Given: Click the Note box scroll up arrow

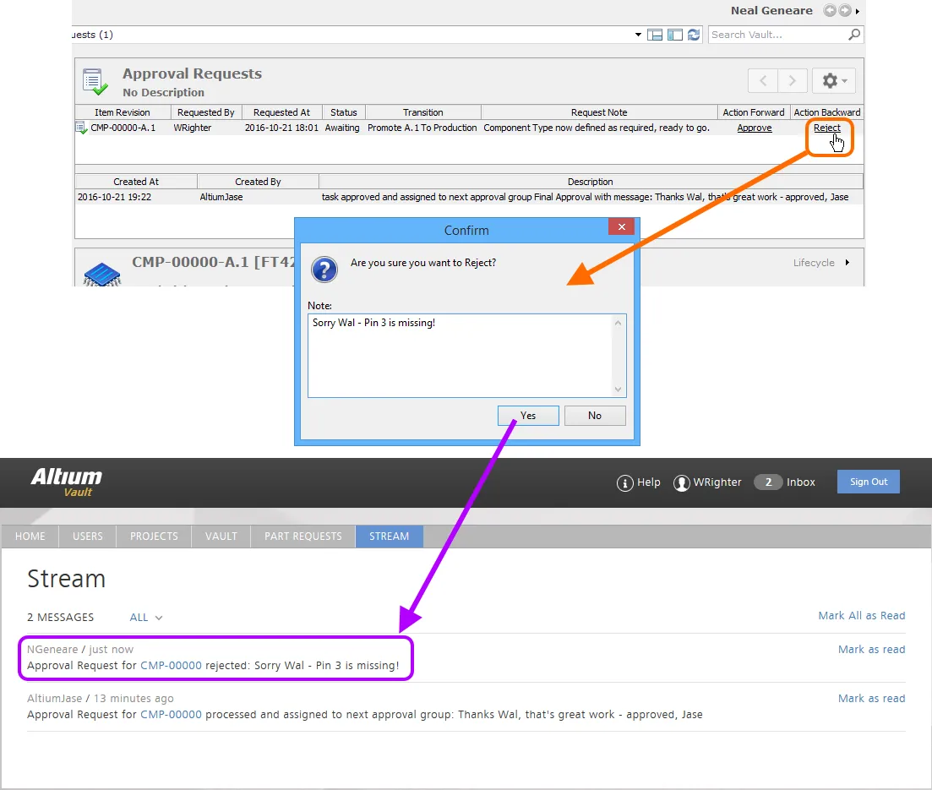Looking at the screenshot, I should pyautogui.click(x=619, y=323).
